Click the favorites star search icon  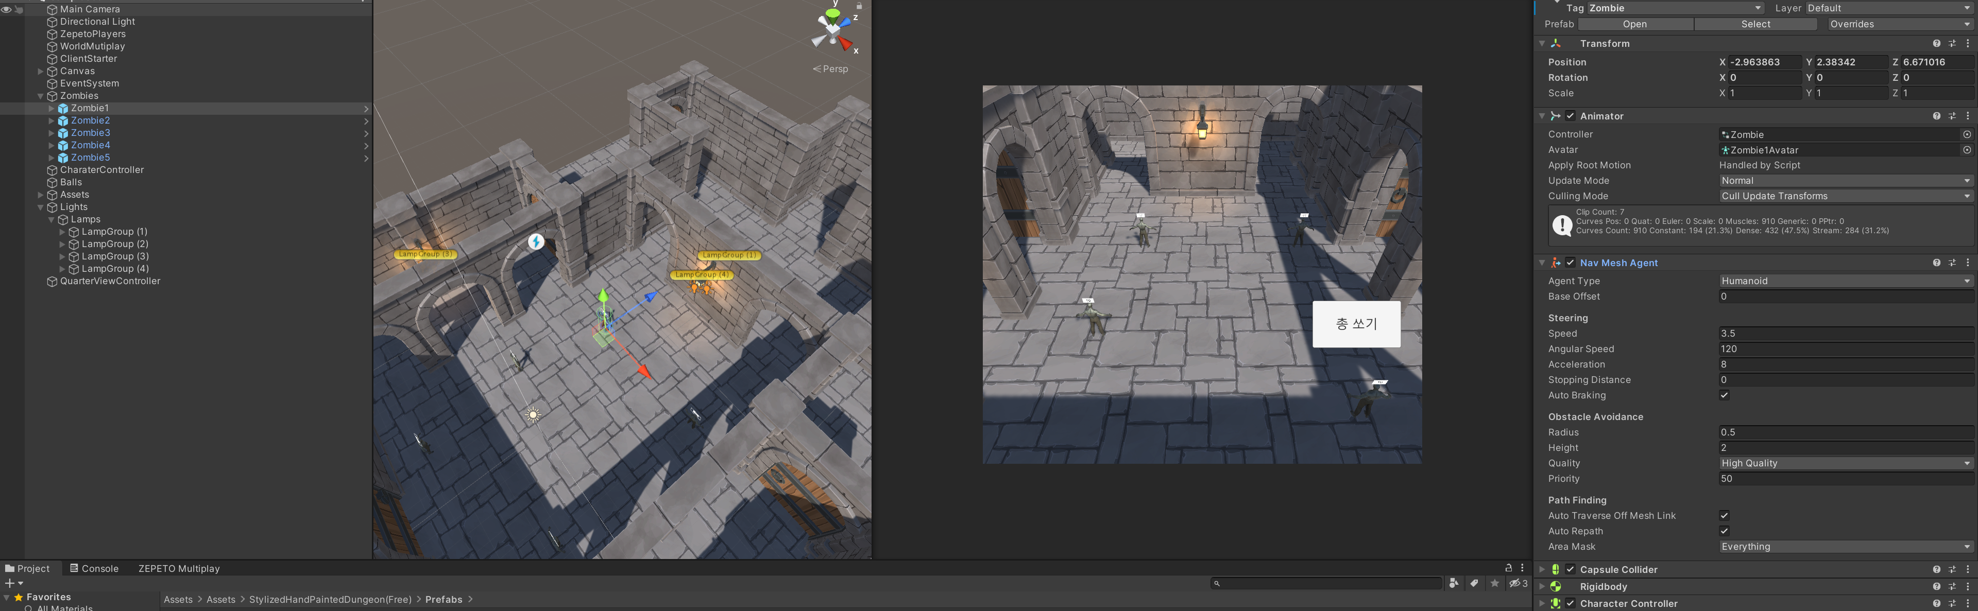click(x=1494, y=583)
